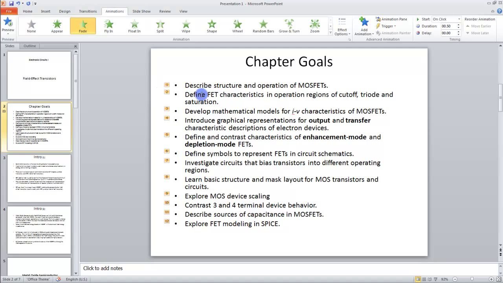Fit slide to current window
The height and width of the screenshot is (283, 503).
coord(499,279)
